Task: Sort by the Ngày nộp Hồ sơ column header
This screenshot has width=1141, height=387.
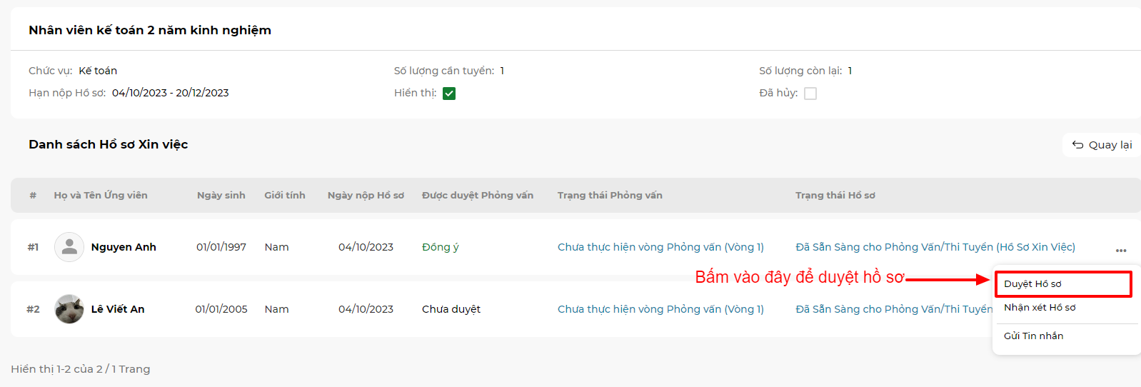Action: [366, 195]
